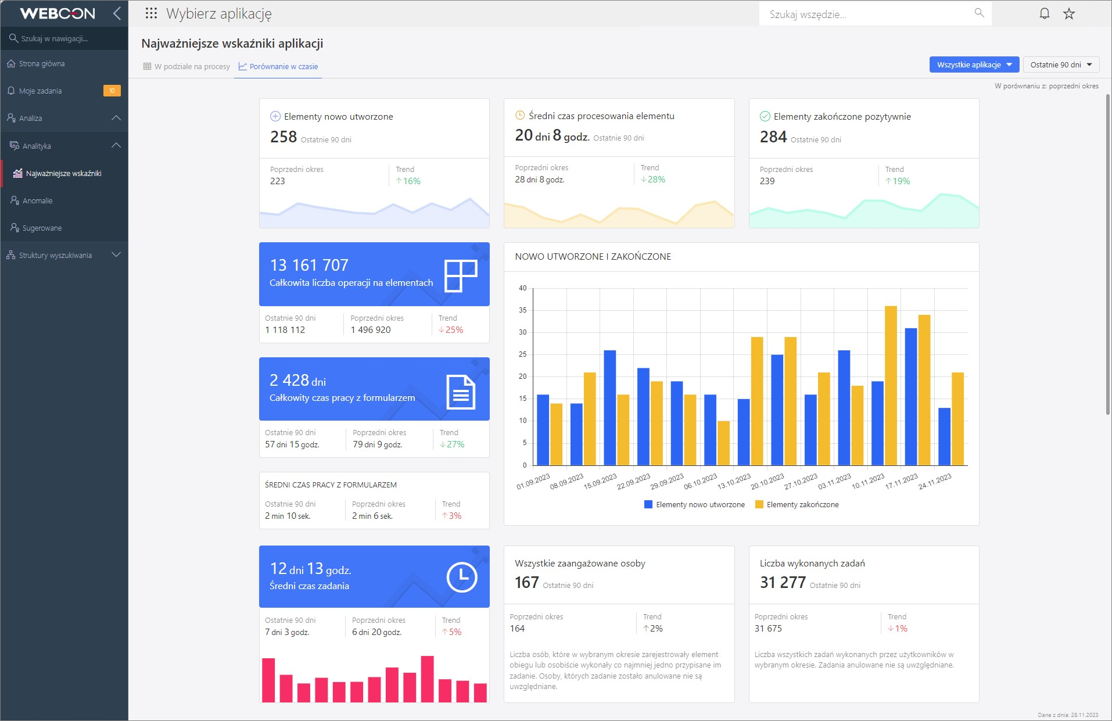Select the Porównanie w czasie tab
The height and width of the screenshot is (721, 1112).
click(278, 66)
